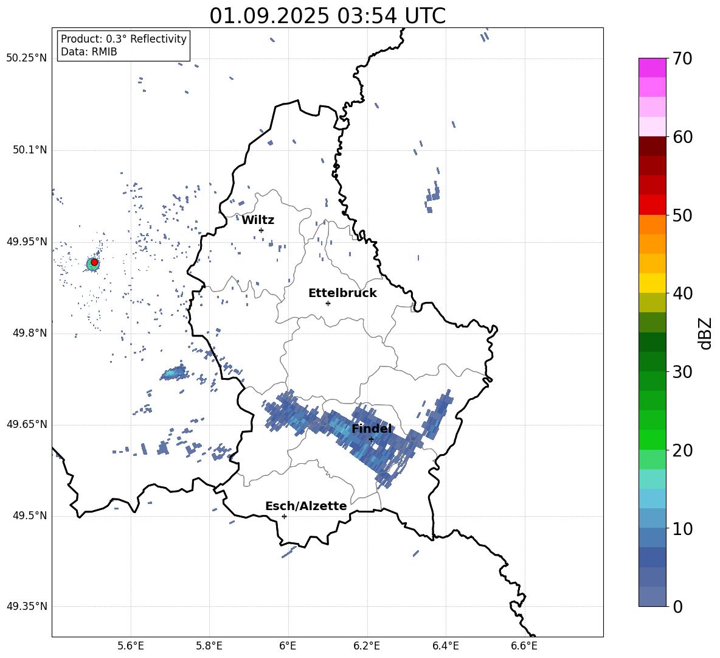Select the Wiltz city label

pyautogui.click(x=258, y=220)
